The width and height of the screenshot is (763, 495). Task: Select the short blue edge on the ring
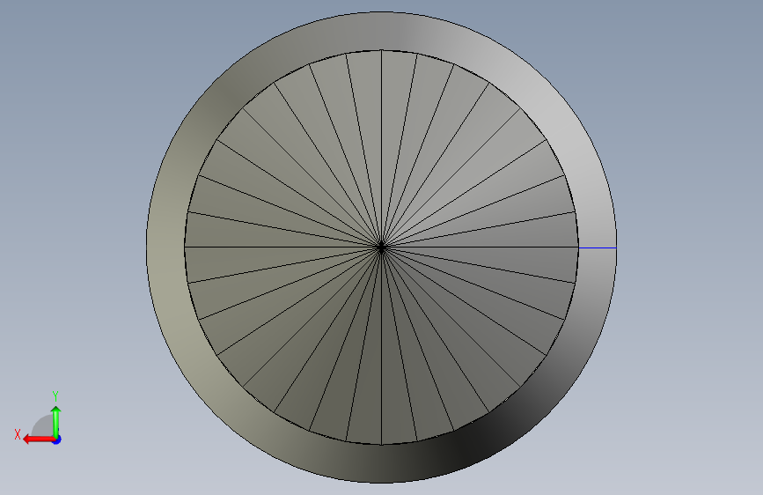coord(597,248)
